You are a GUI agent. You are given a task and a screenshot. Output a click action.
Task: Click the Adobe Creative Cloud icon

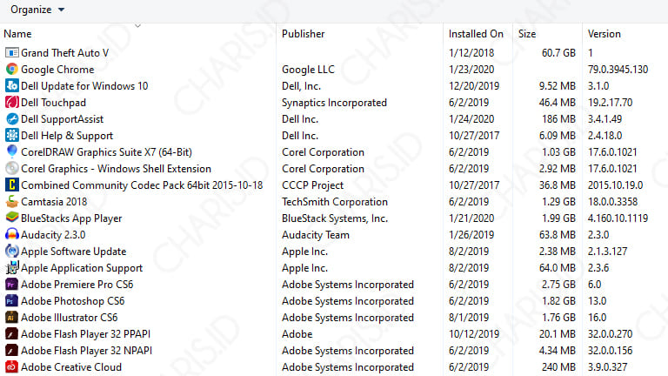pyautogui.click(x=11, y=366)
